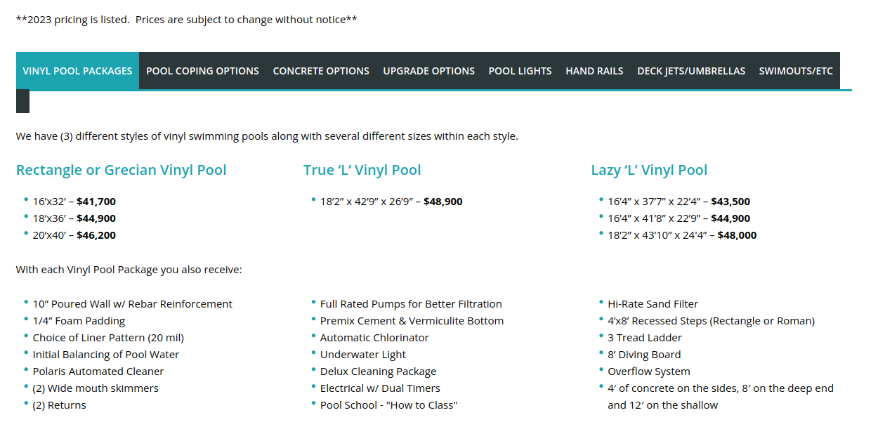This screenshot has height=434, width=878.
Task: Click the 16'x32' pool price of $41,700
Action: point(96,202)
